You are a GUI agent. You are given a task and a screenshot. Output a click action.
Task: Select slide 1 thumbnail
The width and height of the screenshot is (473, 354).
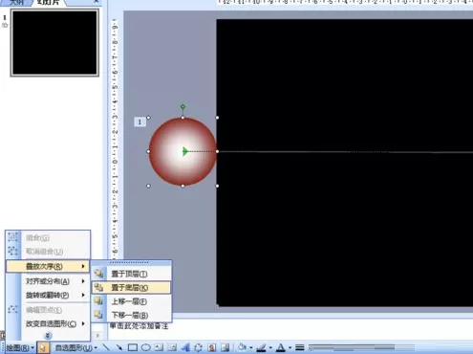tap(54, 42)
